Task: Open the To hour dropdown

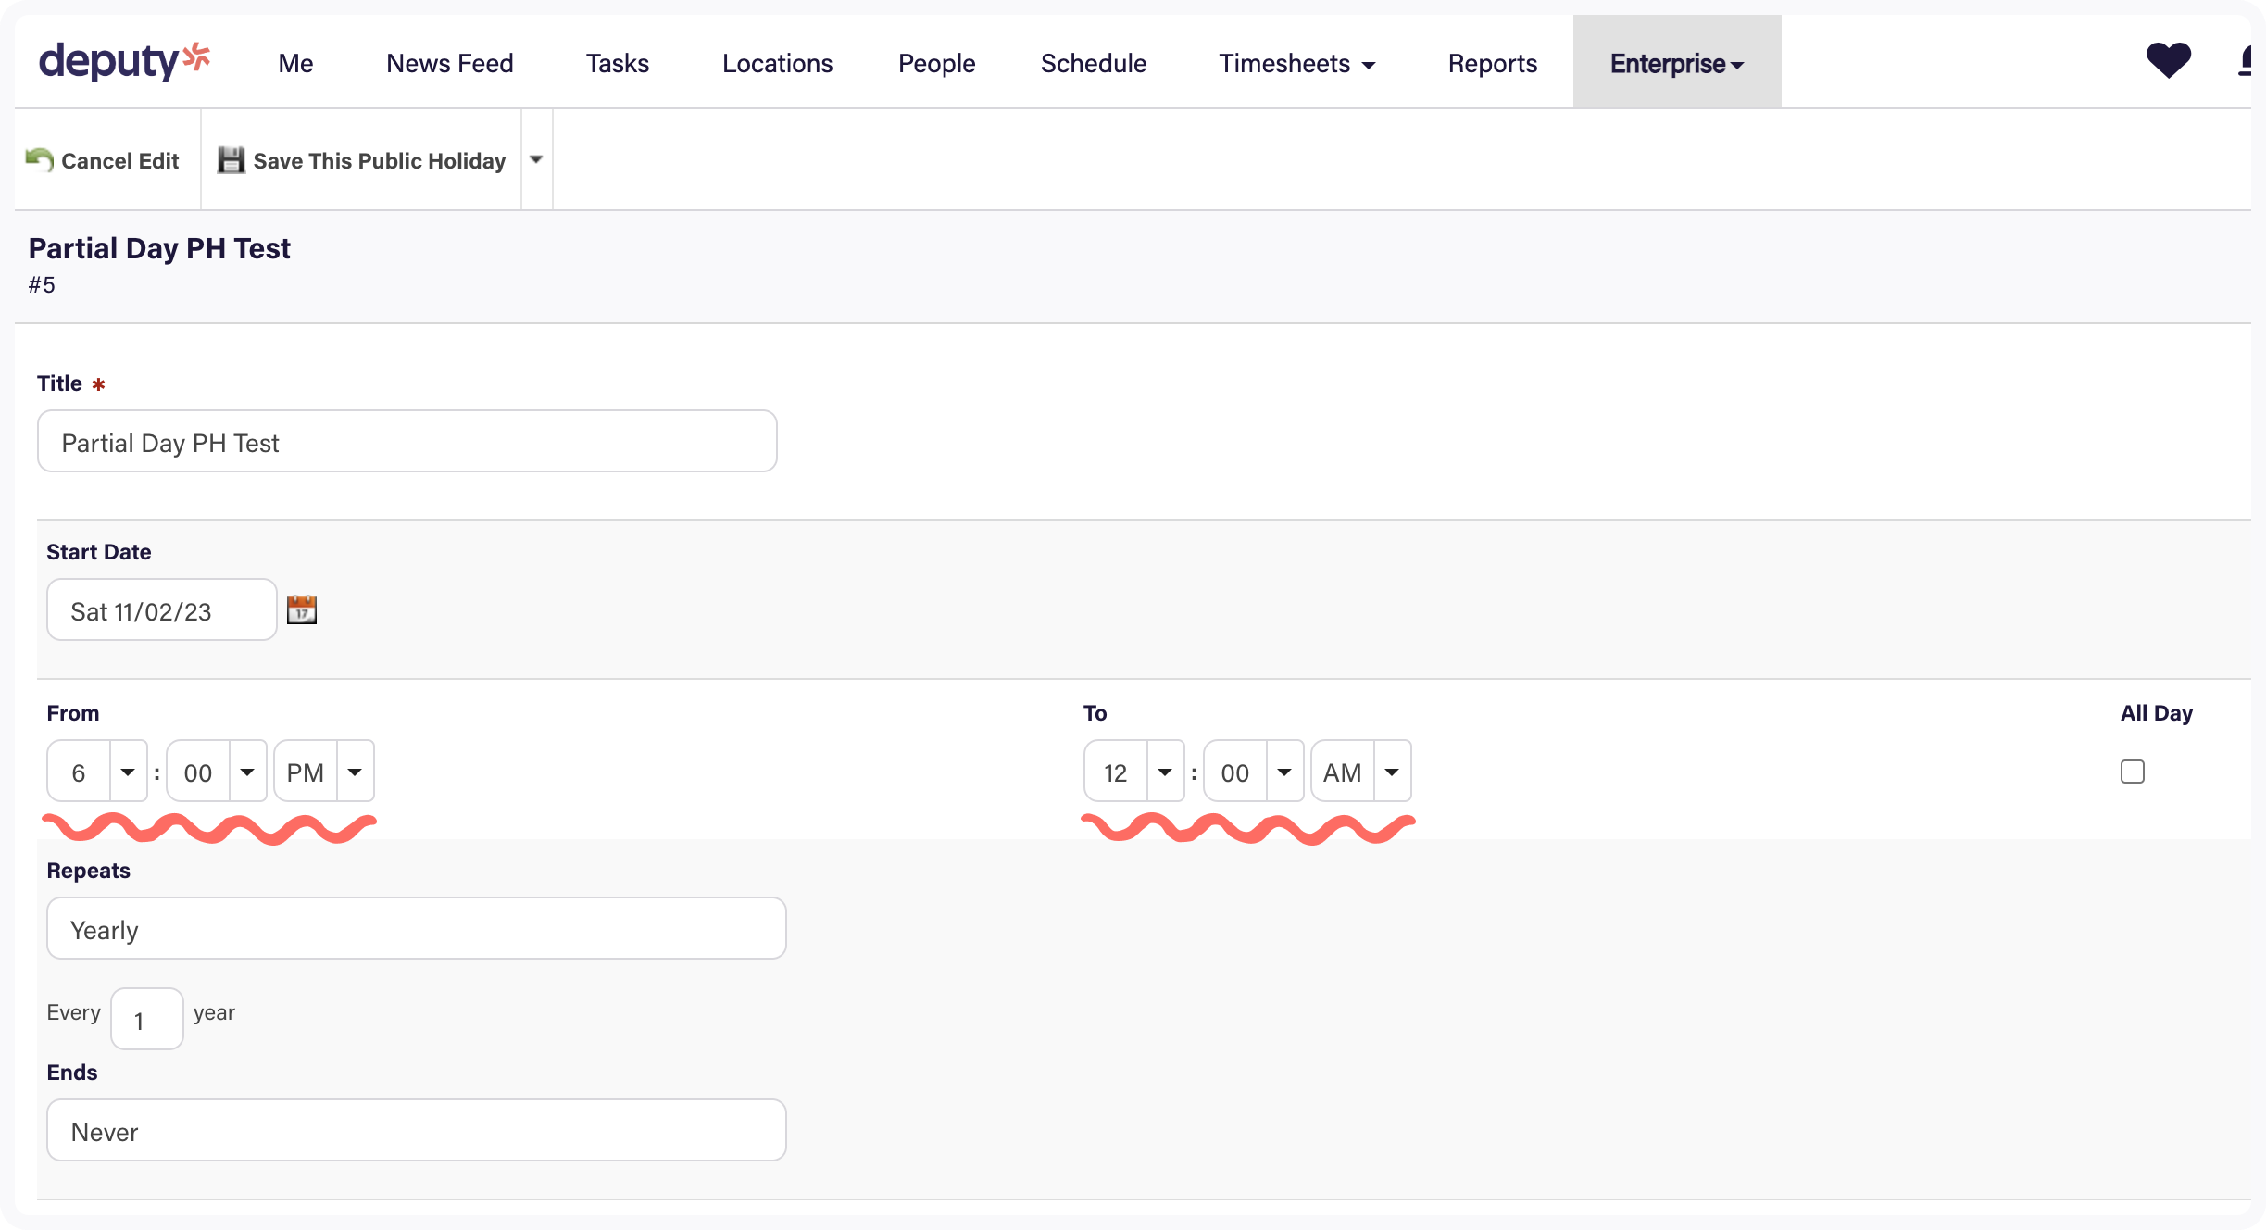Action: [x=1165, y=772]
